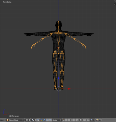Screen dimensions: 116x122
Task: Open the snap element type selector
Action: 92,120
